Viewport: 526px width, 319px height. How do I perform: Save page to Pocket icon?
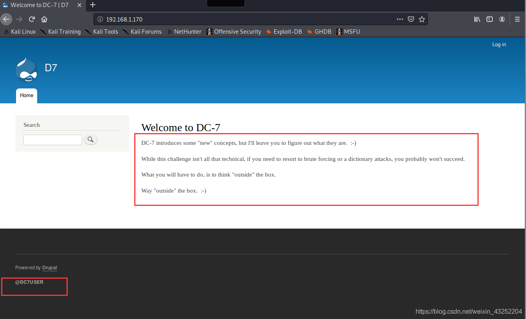pos(411,19)
